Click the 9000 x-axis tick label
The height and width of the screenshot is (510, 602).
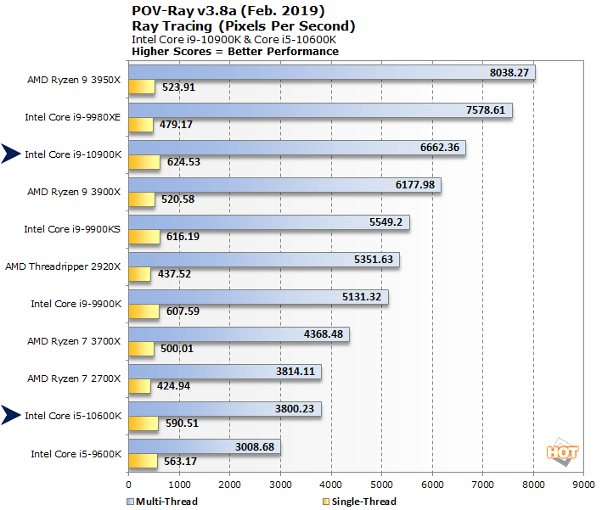point(583,485)
